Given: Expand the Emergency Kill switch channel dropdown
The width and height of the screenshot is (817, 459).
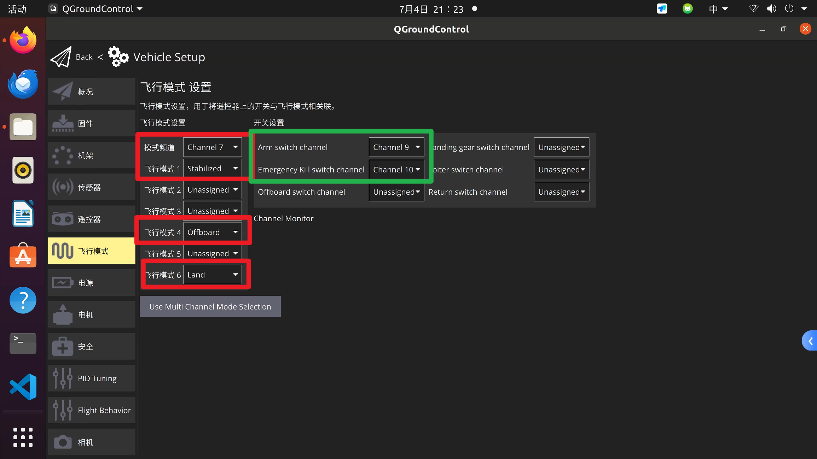Looking at the screenshot, I should click(x=396, y=169).
